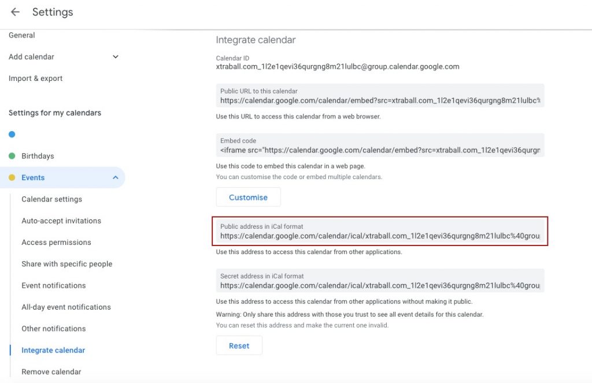The height and width of the screenshot is (383, 592).
Task: Click the yellow Events color dot
Action: [x=12, y=178]
